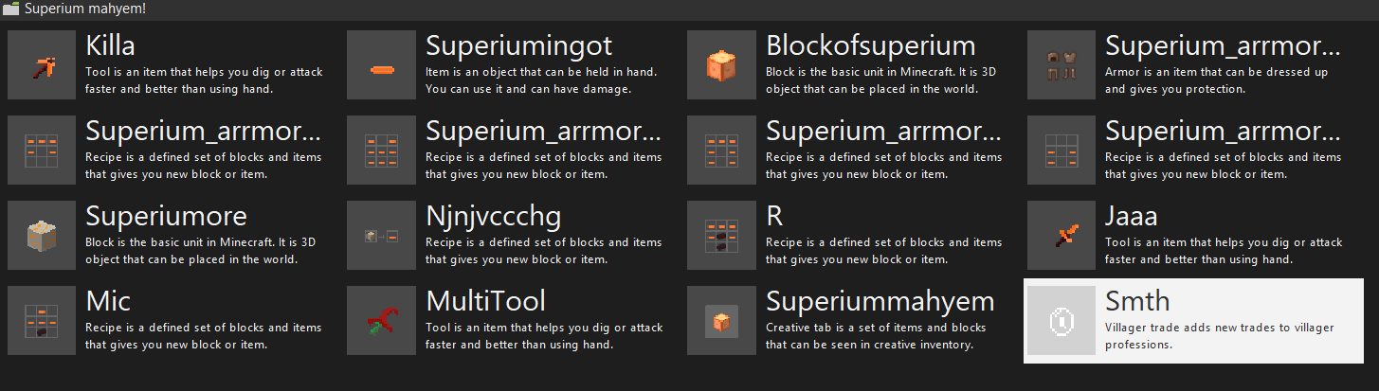Select the Njnjvccchg recipe icon
This screenshot has width=1379, height=391.
381,236
